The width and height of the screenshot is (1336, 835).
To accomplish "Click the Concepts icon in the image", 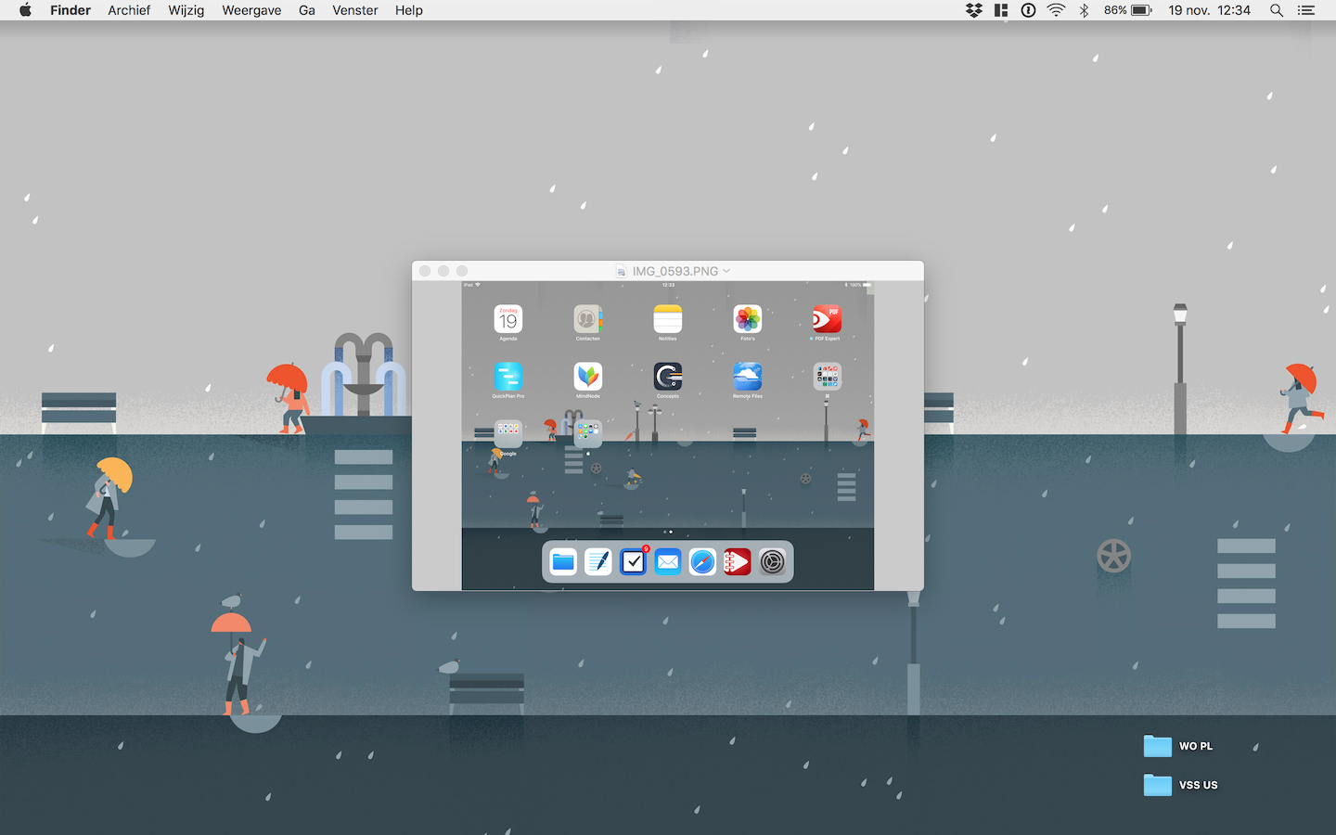I will pos(668,377).
